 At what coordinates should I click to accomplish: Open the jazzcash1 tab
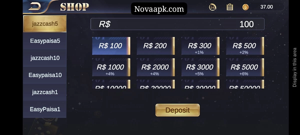(45, 92)
